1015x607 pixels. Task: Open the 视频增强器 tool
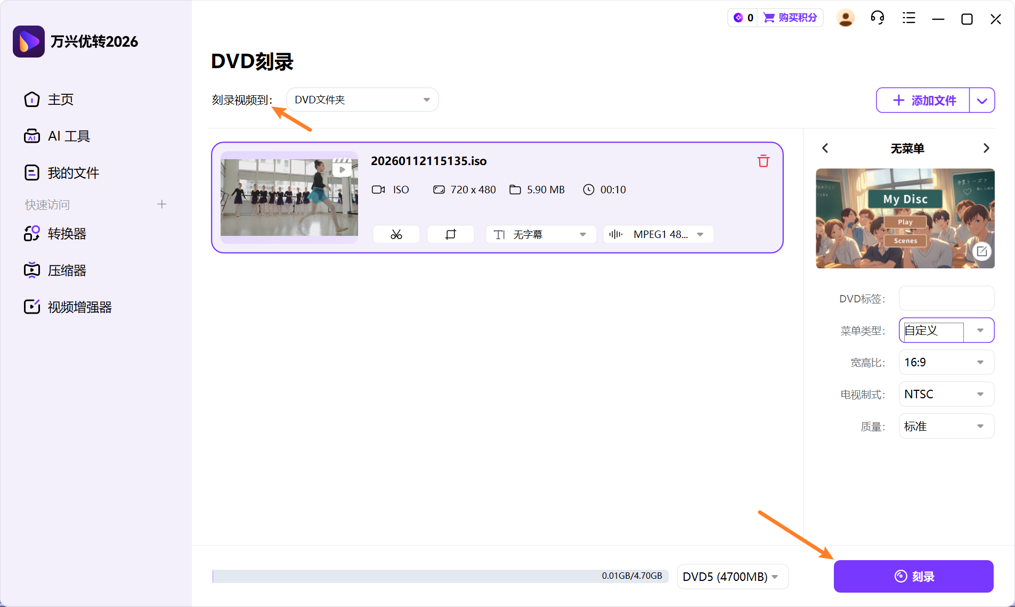click(79, 306)
